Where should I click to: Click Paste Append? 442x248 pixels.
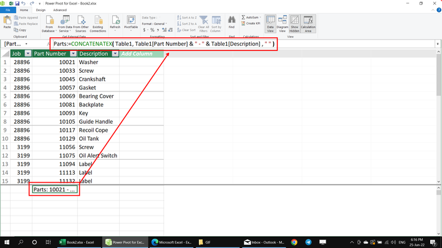pyautogui.click(x=26, y=17)
